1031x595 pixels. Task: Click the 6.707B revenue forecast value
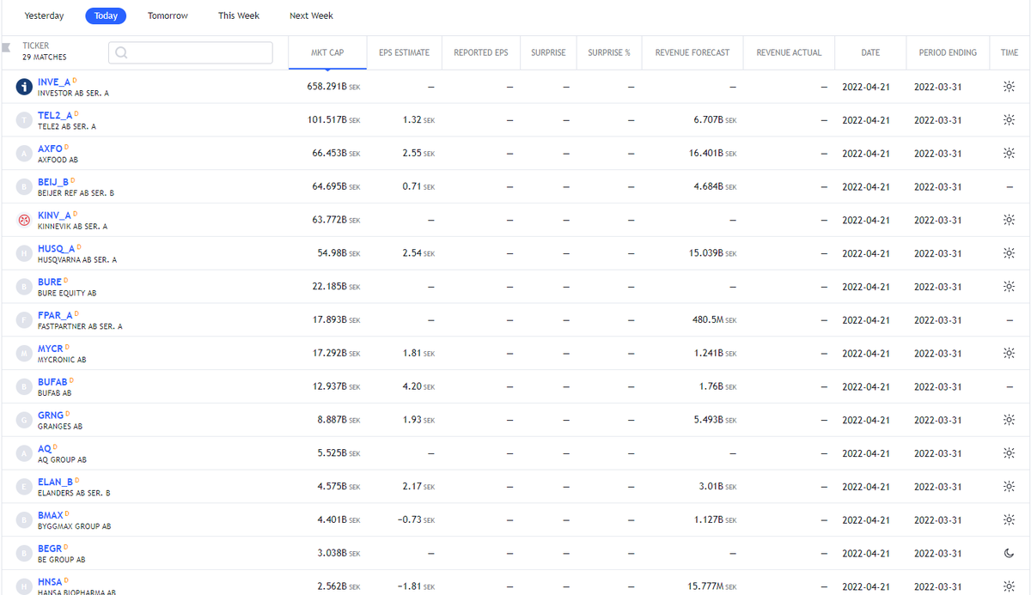pyautogui.click(x=715, y=120)
